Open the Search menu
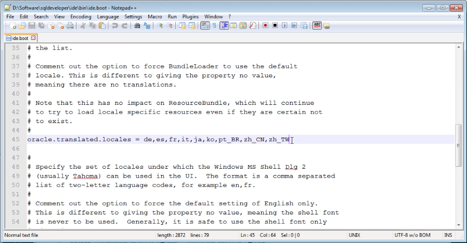 [x=41, y=17]
